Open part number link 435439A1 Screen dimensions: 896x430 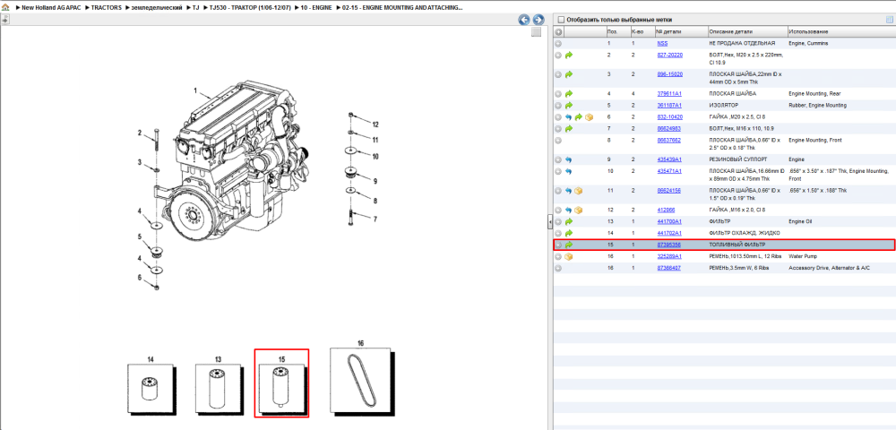669,159
